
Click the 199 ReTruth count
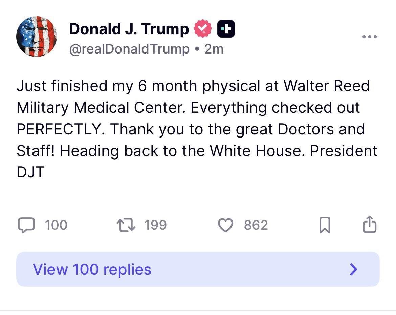(156, 225)
